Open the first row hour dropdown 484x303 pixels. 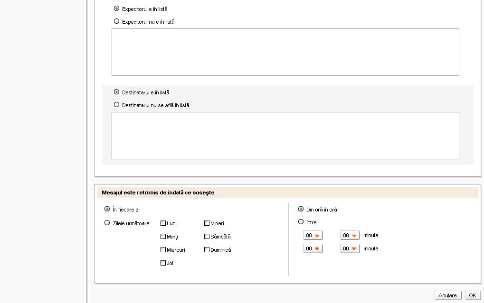tap(313, 235)
